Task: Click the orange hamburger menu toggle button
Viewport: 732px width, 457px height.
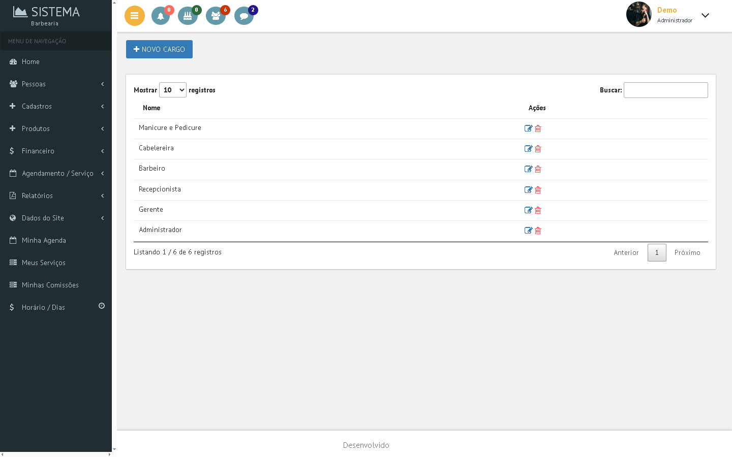Action: click(x=135, y=16)
